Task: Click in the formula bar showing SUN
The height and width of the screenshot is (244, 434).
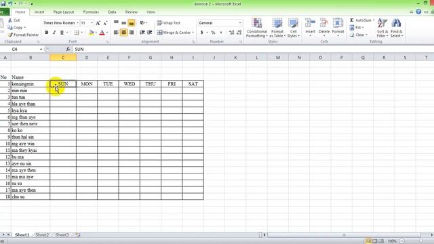Action: coord(253,49)
